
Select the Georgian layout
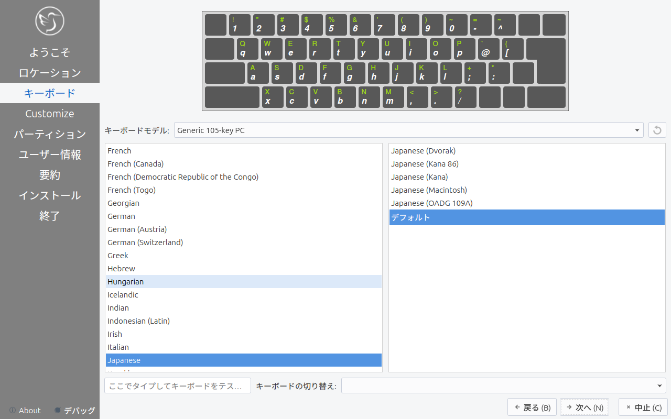click(x=244, y=203)
